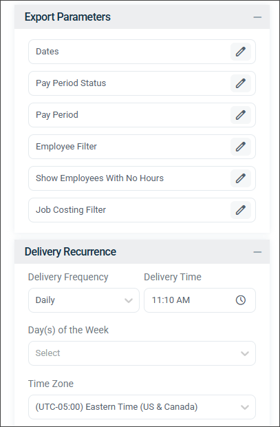Open Employee Filter editor via pencil icon
This screenshot has width=280, height=427.
coord(241,147)
